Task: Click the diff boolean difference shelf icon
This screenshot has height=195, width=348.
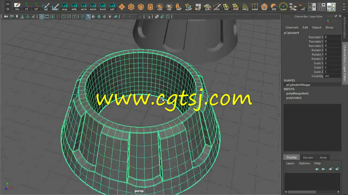Action: pyautogui.click(x=274, y=6)
